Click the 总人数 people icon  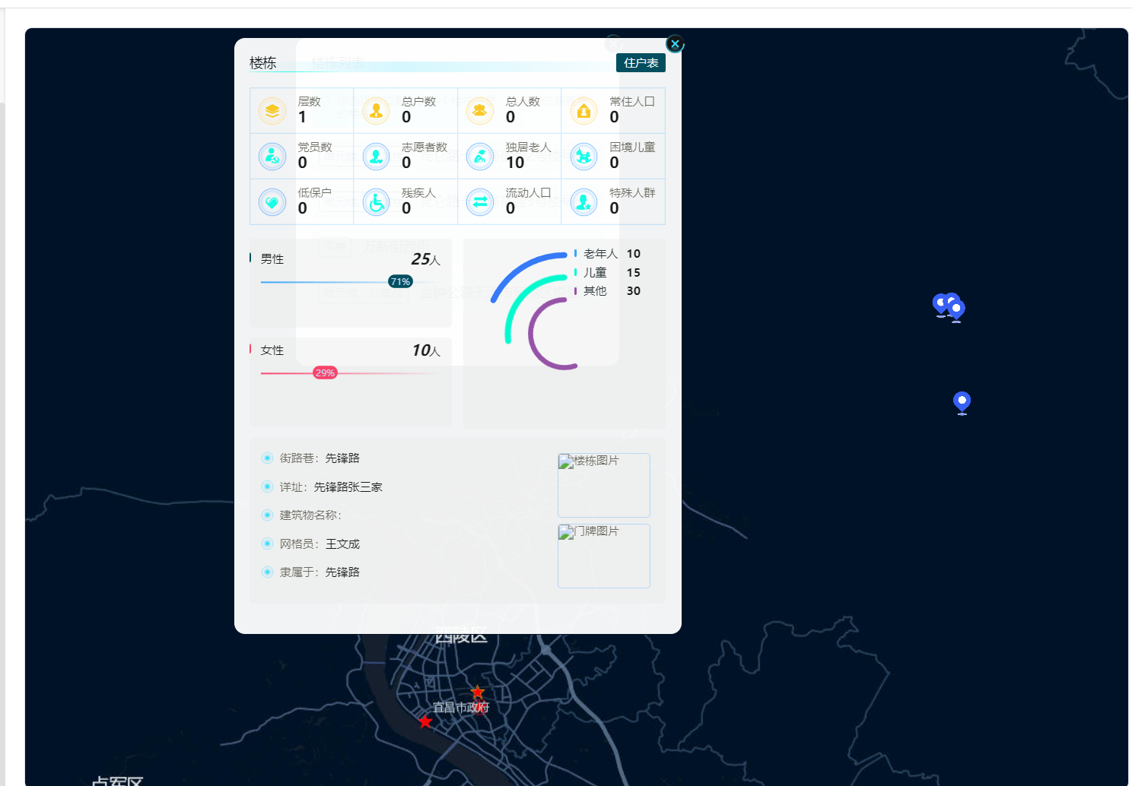[x=480, y=111]
